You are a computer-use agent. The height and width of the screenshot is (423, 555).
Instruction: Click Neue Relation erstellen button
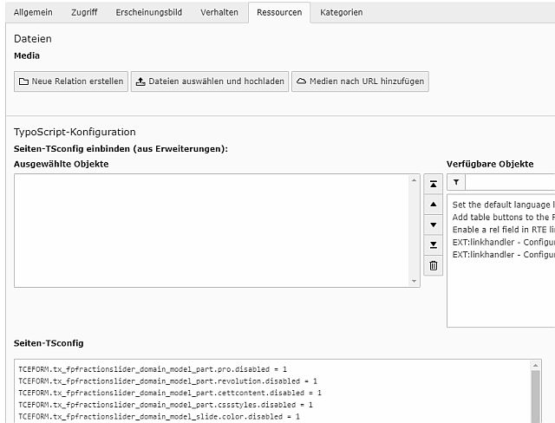[x=71, y=81]
